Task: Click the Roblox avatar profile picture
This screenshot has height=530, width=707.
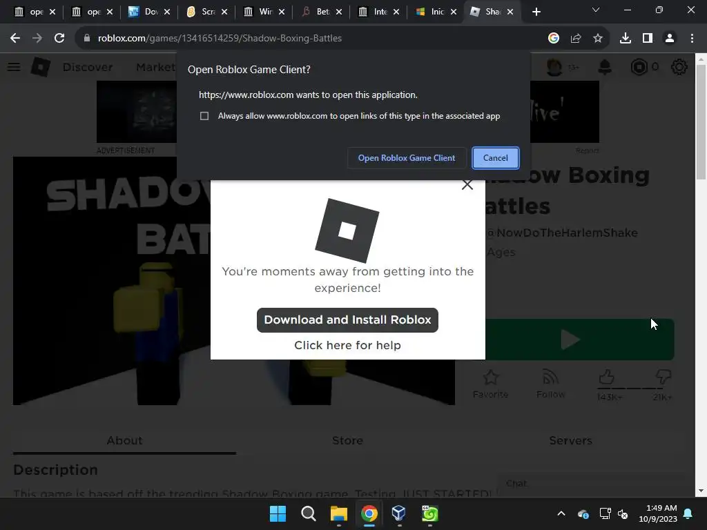Action: [x=554, y=67]
